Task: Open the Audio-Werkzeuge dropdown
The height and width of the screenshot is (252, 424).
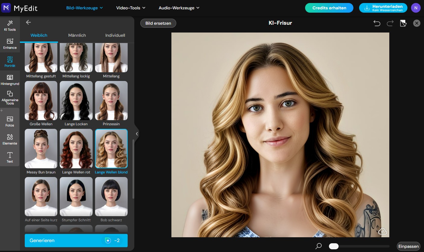Action: click(x=179, y=8)
